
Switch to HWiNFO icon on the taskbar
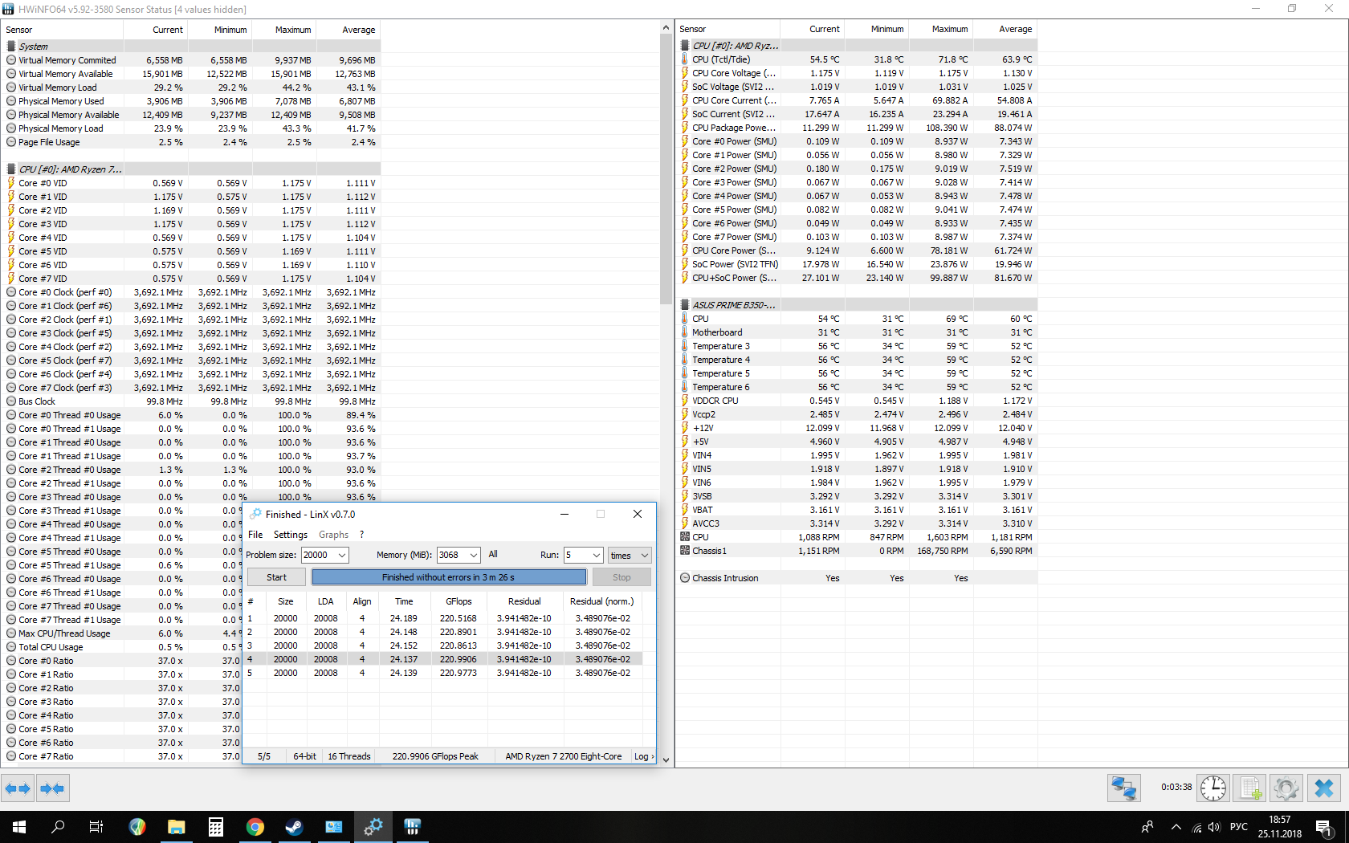coord(413,827)
